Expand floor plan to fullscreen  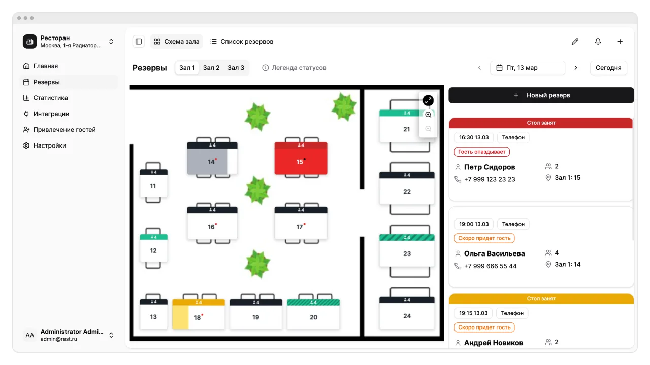coord(428,100)
